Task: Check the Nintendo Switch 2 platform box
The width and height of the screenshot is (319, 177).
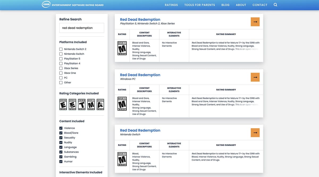Action: pos(61,49)
